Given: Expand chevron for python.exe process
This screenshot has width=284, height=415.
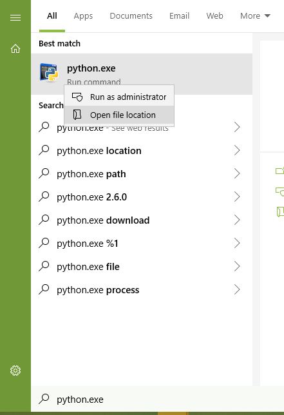Looking at the screenshot, I should coord(237,289).
